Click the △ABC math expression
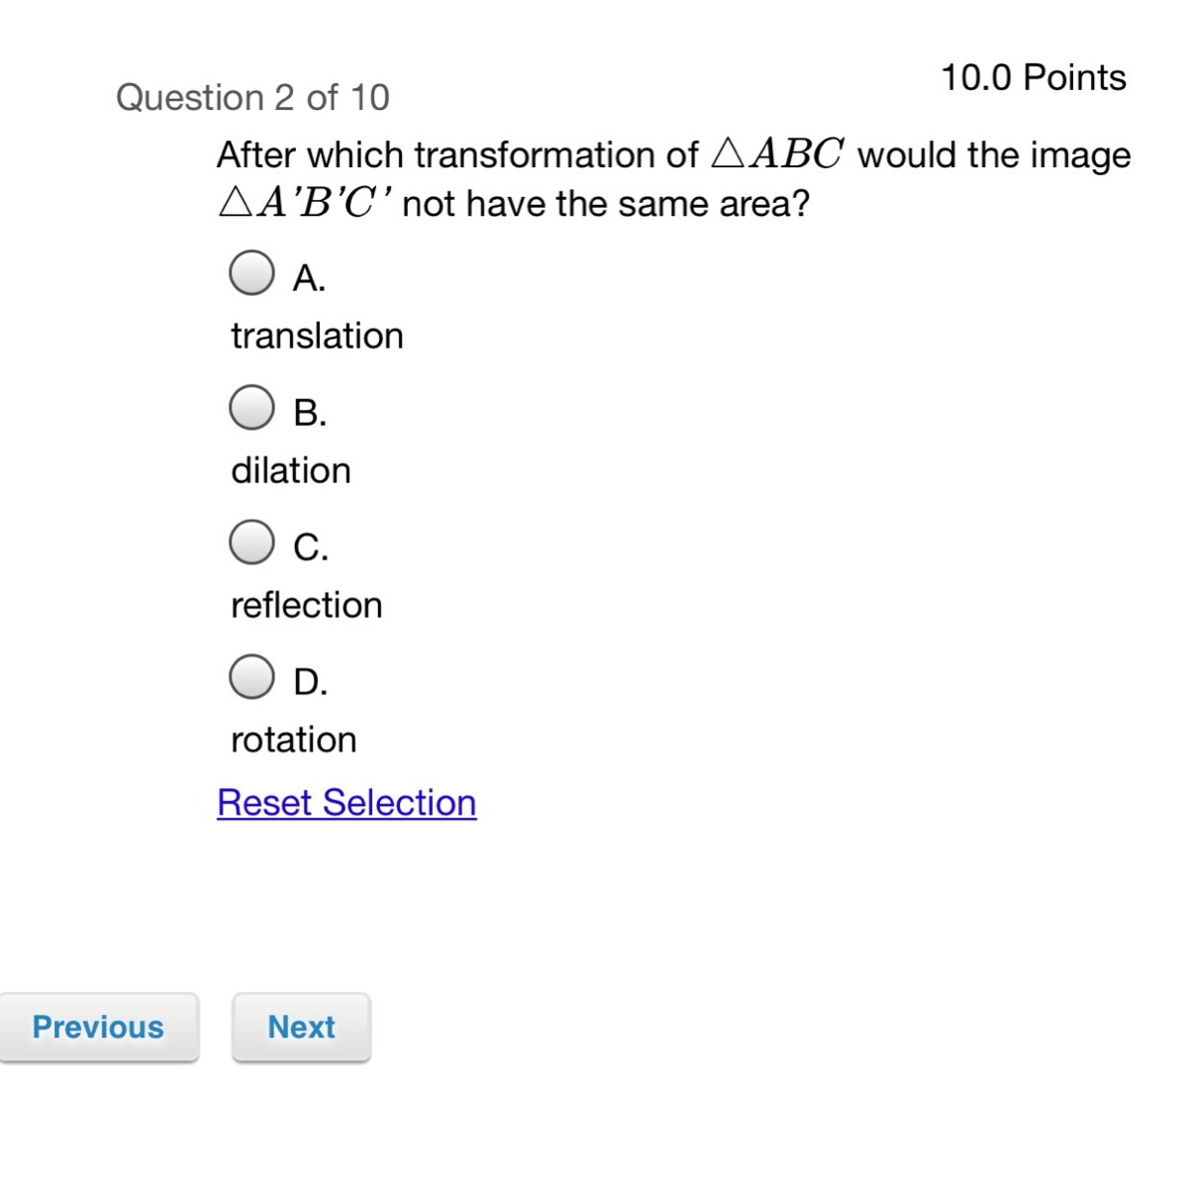 (x=778, y=154)
